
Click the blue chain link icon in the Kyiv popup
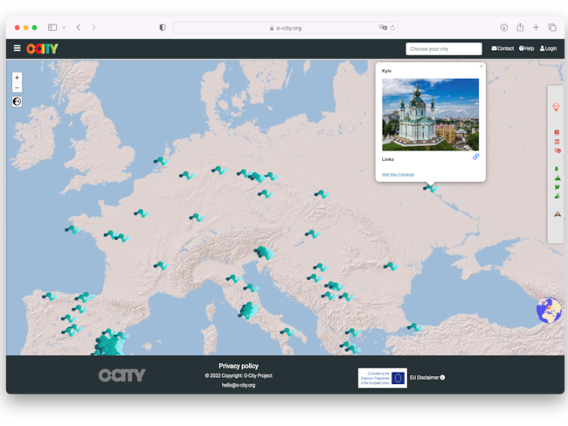(476, 157)
